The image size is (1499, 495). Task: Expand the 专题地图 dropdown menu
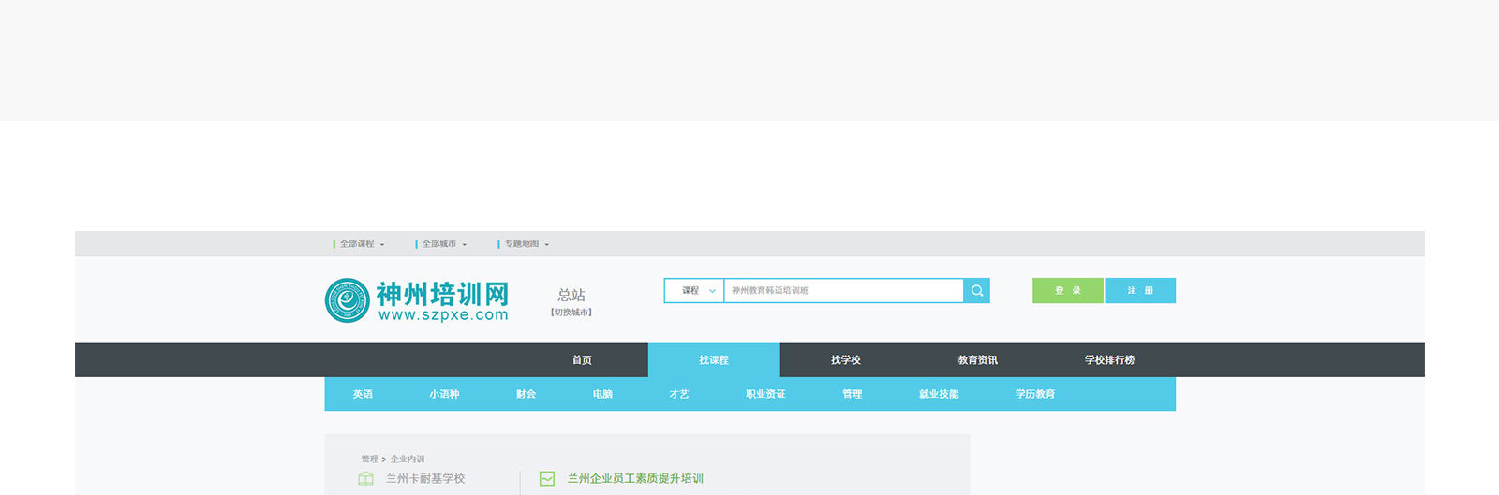[526, 244]
